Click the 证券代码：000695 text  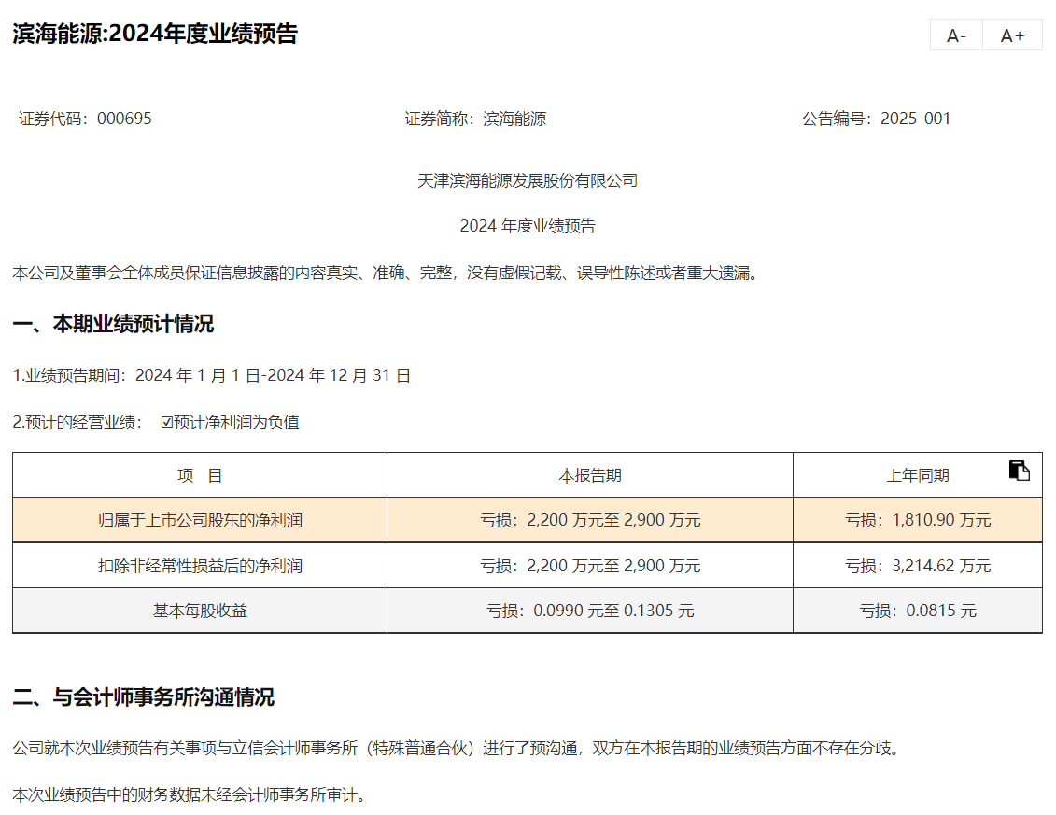pos(86,119)
